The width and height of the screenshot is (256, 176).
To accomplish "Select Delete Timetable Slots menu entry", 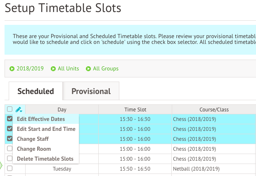I will coord(46,159).
